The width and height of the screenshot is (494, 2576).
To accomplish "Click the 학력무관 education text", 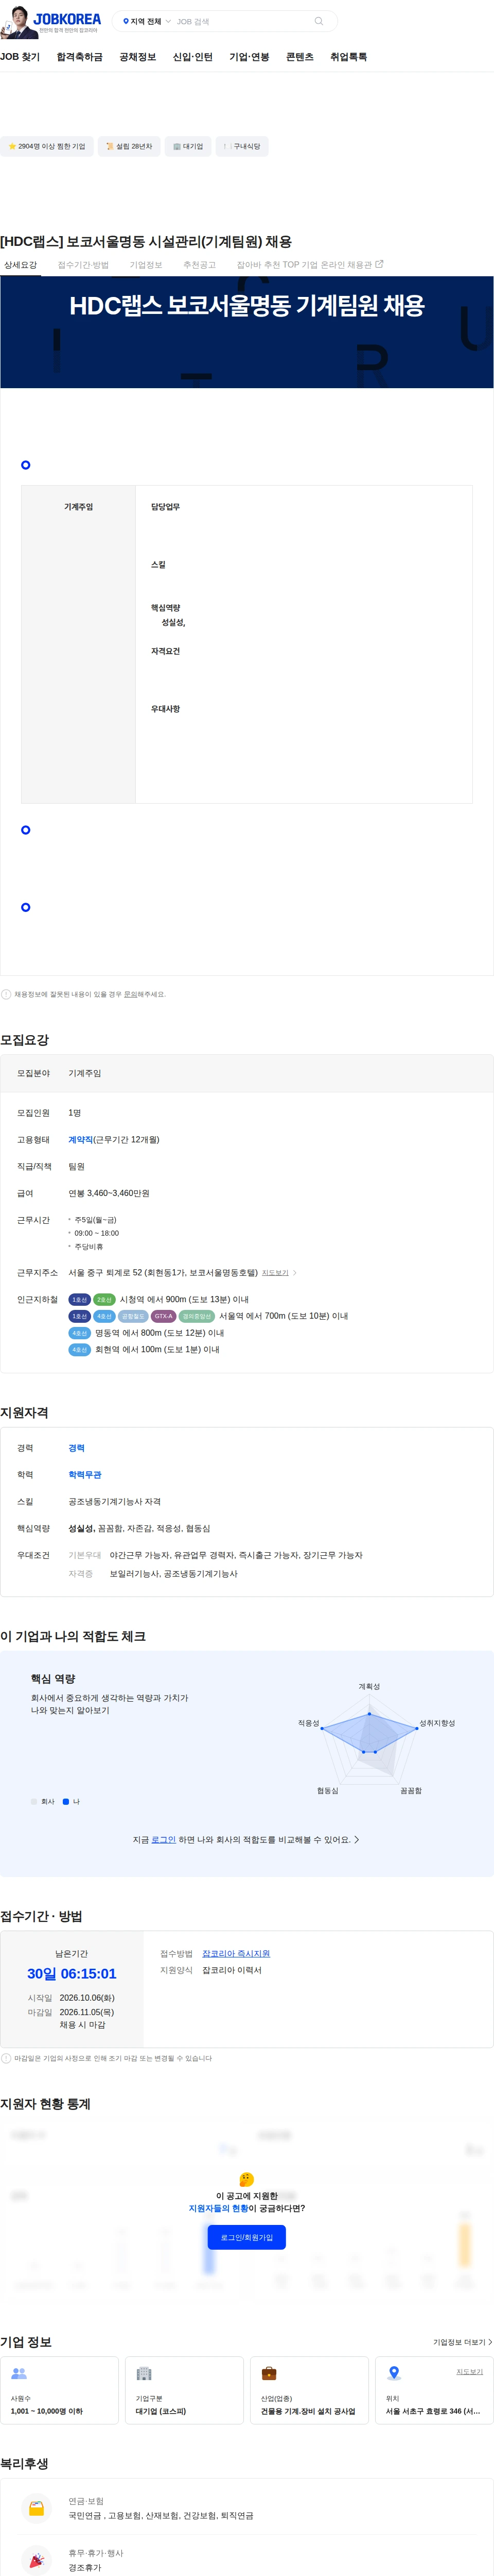I will [x=85, y=1475].
